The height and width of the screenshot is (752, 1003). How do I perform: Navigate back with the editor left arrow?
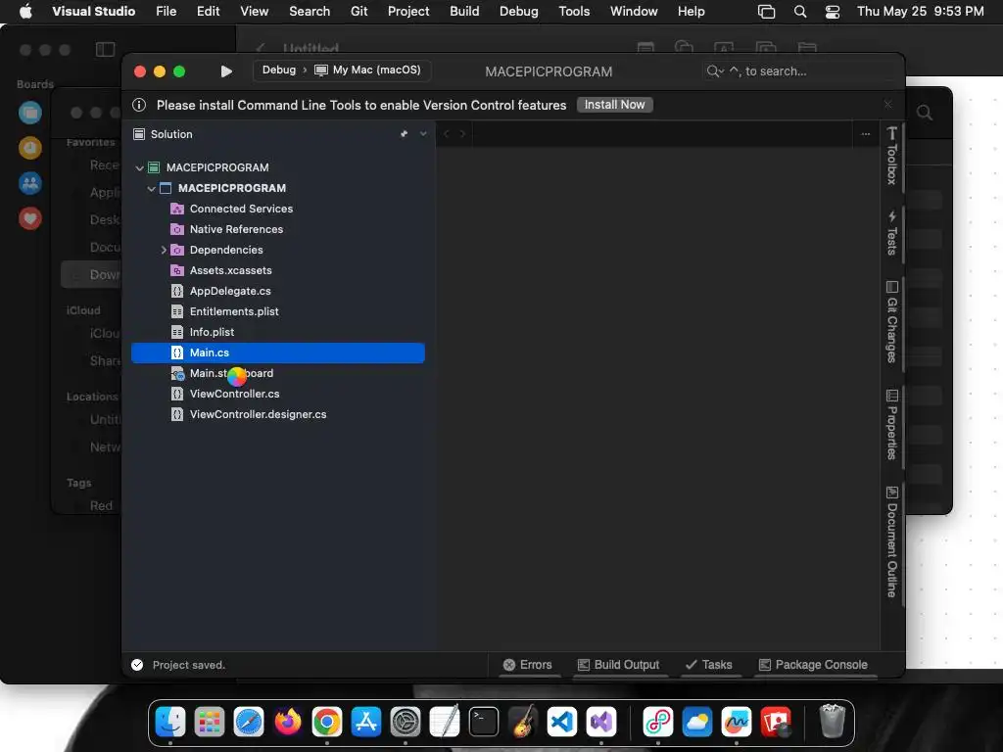point(447,133)
